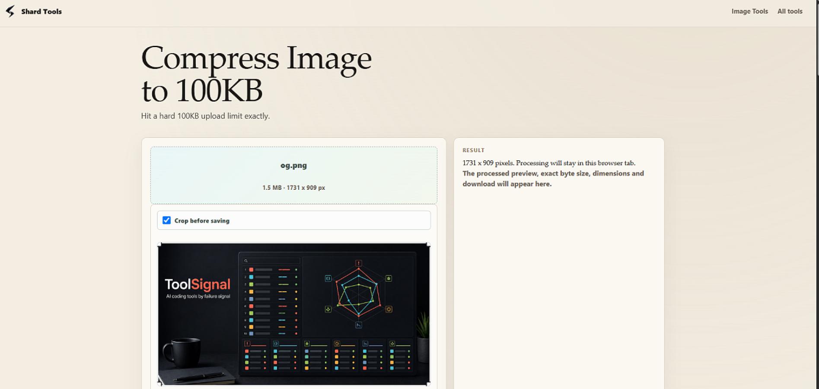Grab the bottom-left crop corner handle

pyautogui.click(x=159, y=383)
